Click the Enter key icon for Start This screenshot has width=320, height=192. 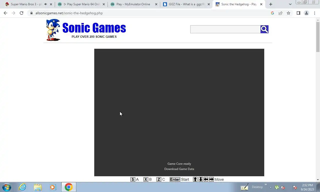tap(175, 179)
